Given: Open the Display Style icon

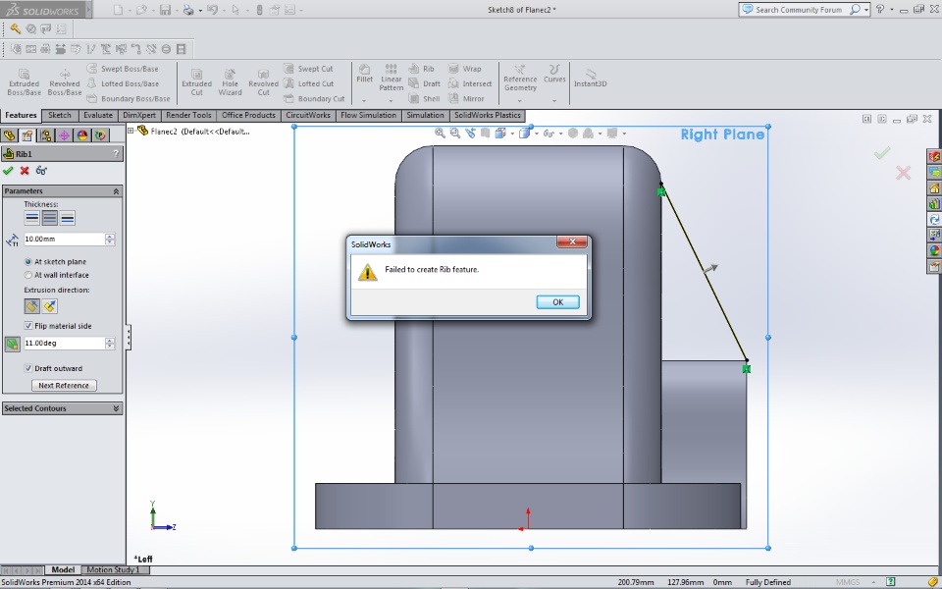Looking at the screenshot, I should click(x=525, y=134).
